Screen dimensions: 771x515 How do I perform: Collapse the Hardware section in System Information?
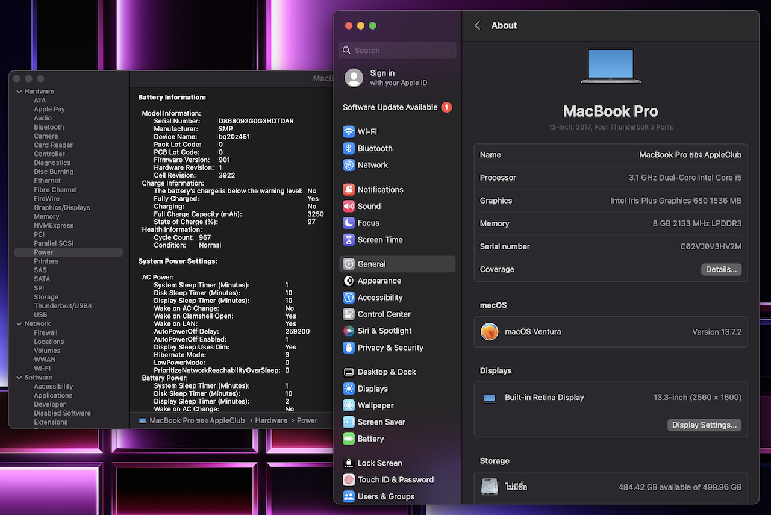[19, 92]
